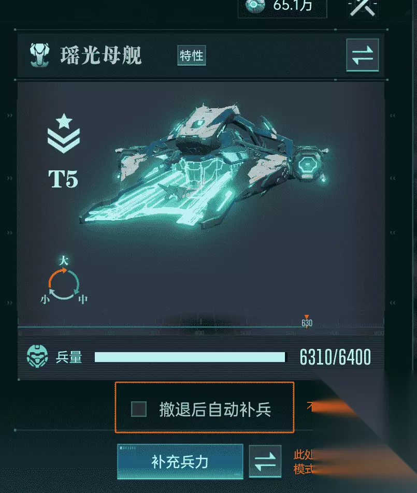This screenshot has width=417, height=493.
Task: Click the 撤退后自动补兵 label text
Action: point(215,409)
